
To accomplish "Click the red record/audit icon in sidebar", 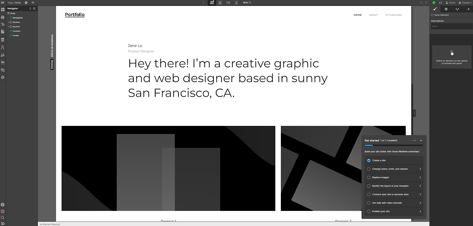I will tap(3, 211).
